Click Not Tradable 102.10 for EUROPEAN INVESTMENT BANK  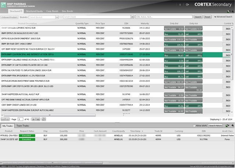pos(174,82)
